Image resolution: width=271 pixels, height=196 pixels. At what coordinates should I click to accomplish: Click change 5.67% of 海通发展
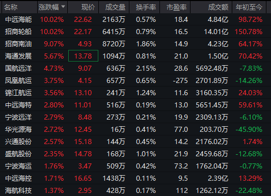coord(54,56)
